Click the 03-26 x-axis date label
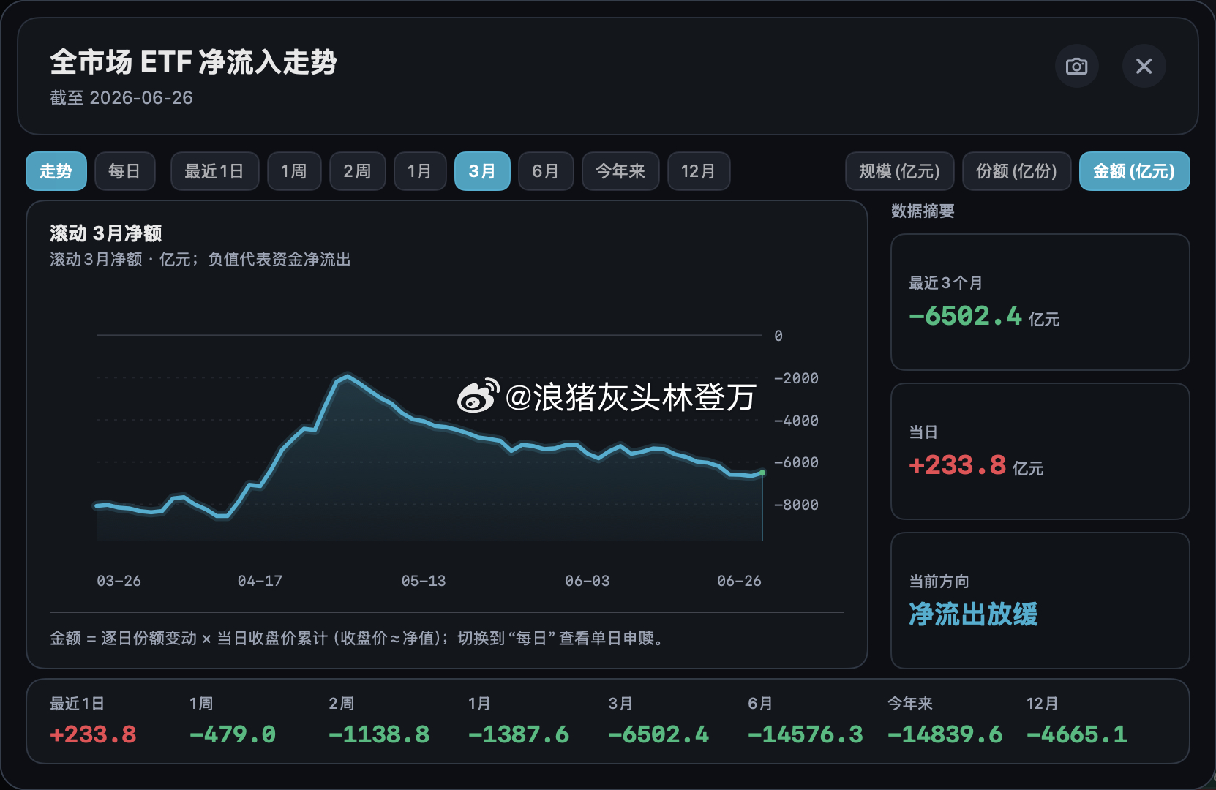 119,581
